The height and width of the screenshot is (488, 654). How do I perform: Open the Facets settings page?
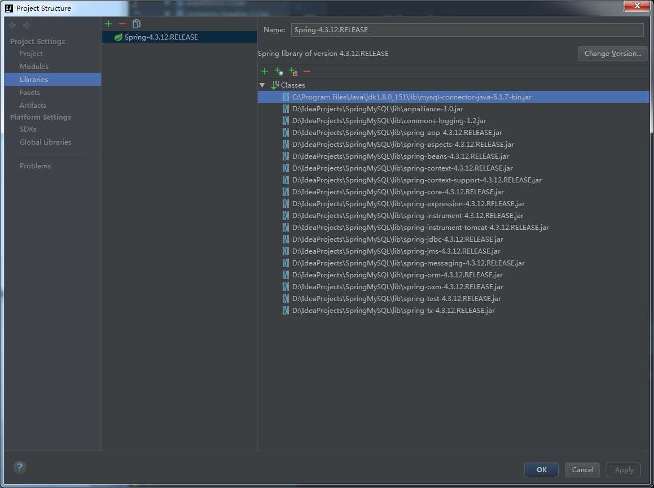29,92
